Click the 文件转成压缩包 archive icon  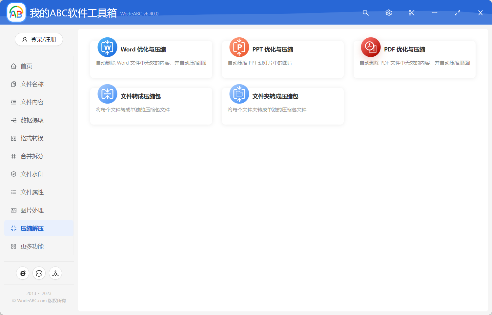coord(107,94)
